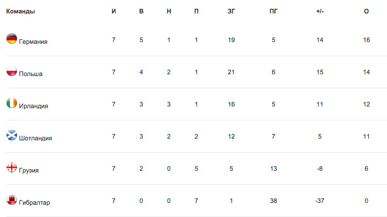Open the Грузия team link
The height and width of the screenshot is (217, 387).
(29, 170)
